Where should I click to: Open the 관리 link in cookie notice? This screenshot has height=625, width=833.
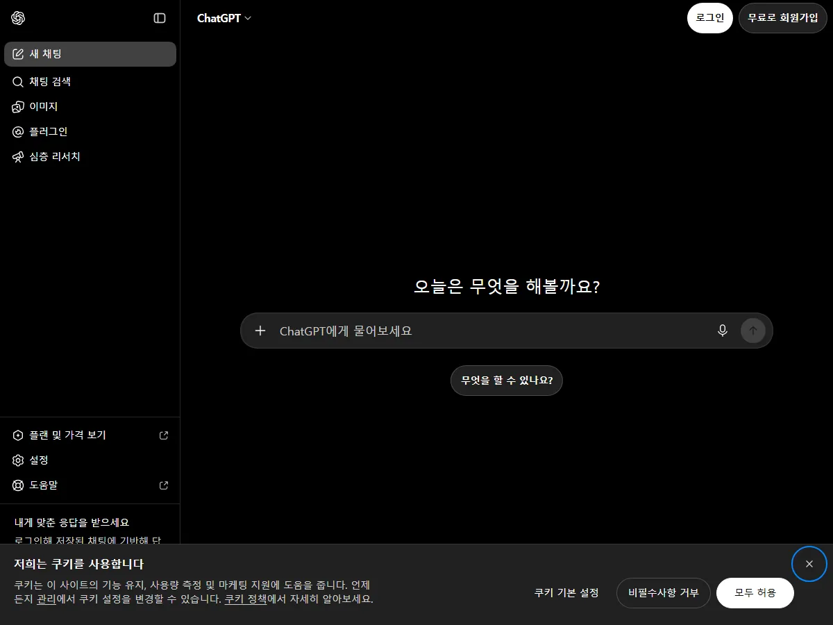(47, 599)
